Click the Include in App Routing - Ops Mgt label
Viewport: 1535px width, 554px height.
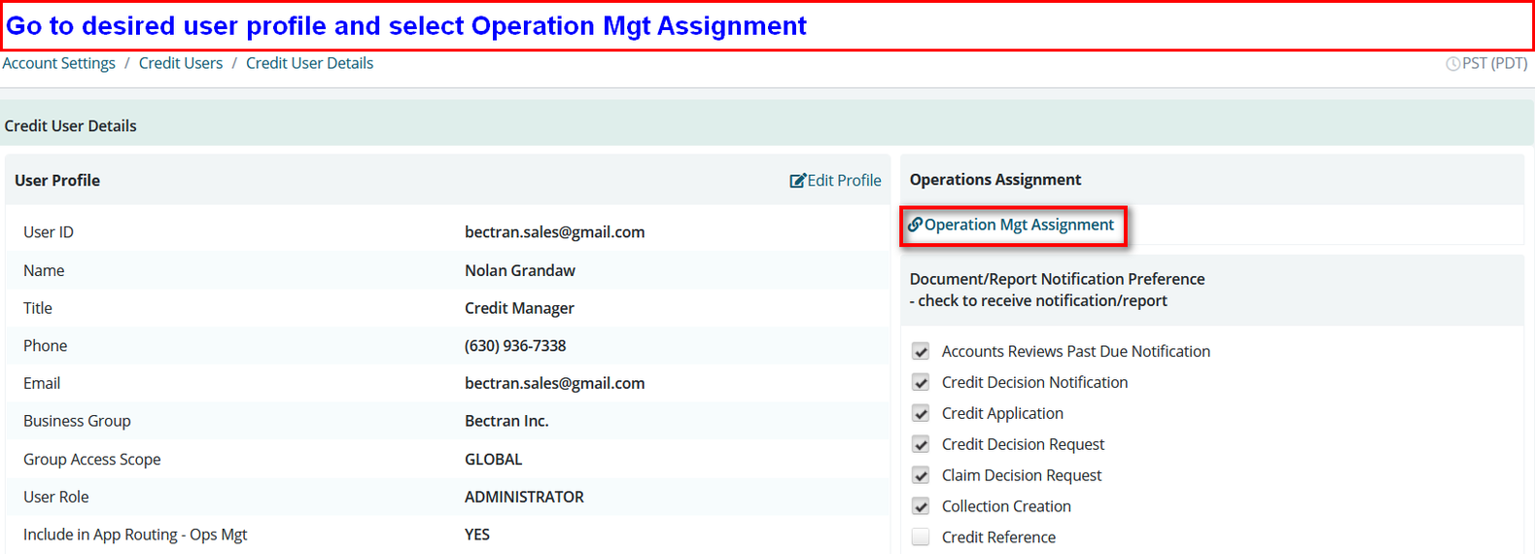tap(135, 535)
